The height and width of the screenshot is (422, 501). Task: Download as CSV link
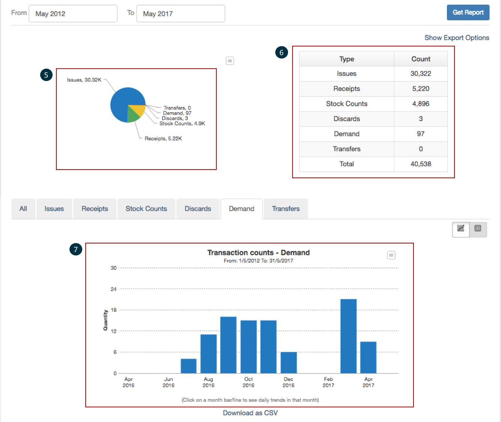point(250,413)
